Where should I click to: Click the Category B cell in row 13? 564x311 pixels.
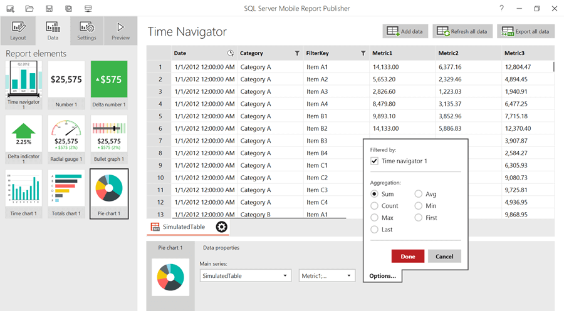click(270, 215)
